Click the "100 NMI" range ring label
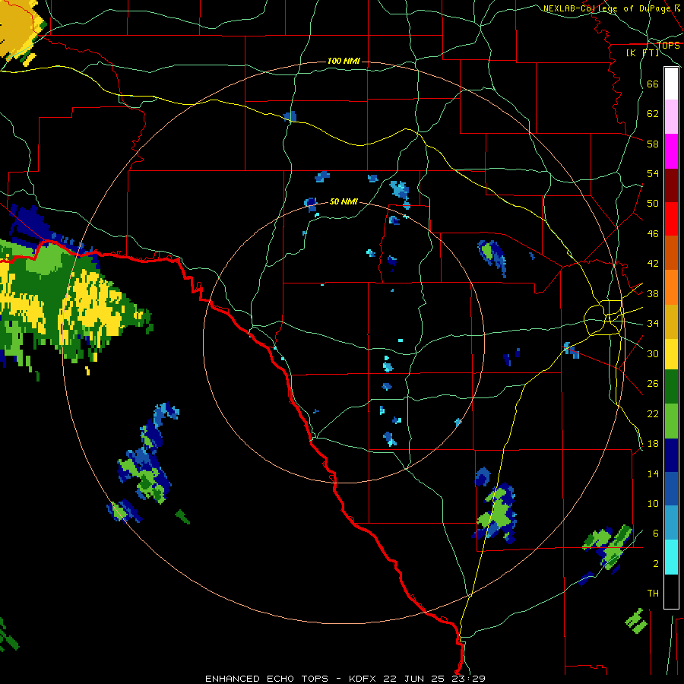The height and width of the screenshot is (684, 684). pos(344,61)
